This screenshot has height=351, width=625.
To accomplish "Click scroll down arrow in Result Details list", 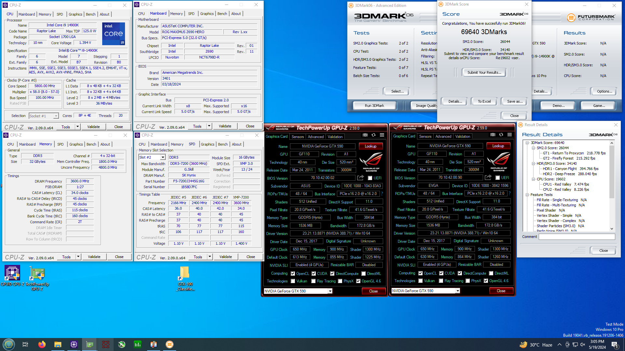I will click(612, 229).
